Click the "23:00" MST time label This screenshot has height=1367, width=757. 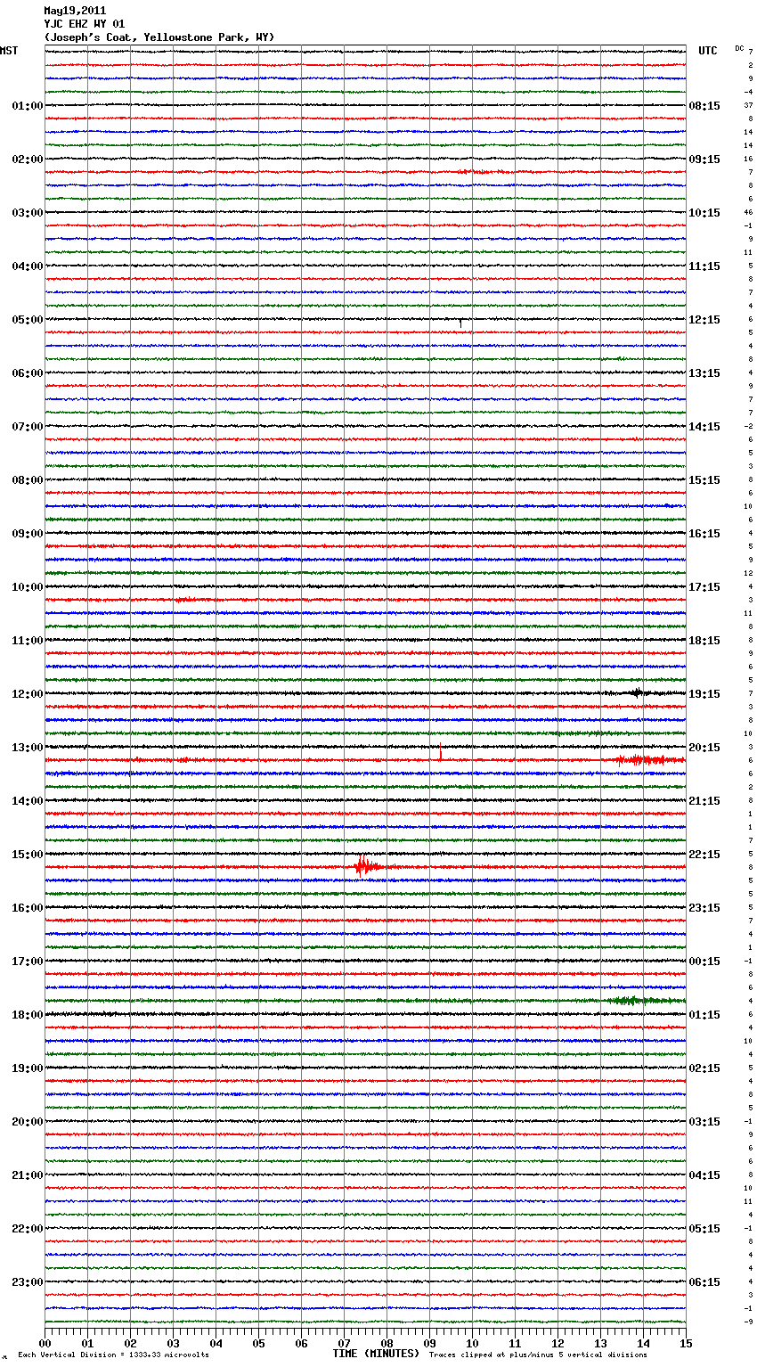28,1282
